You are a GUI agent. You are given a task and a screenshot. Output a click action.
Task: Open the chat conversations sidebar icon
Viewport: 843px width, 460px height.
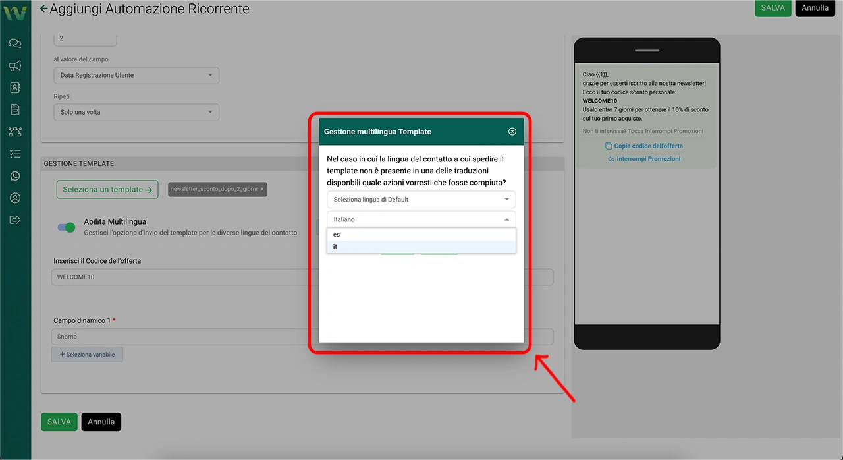point(15,43)
